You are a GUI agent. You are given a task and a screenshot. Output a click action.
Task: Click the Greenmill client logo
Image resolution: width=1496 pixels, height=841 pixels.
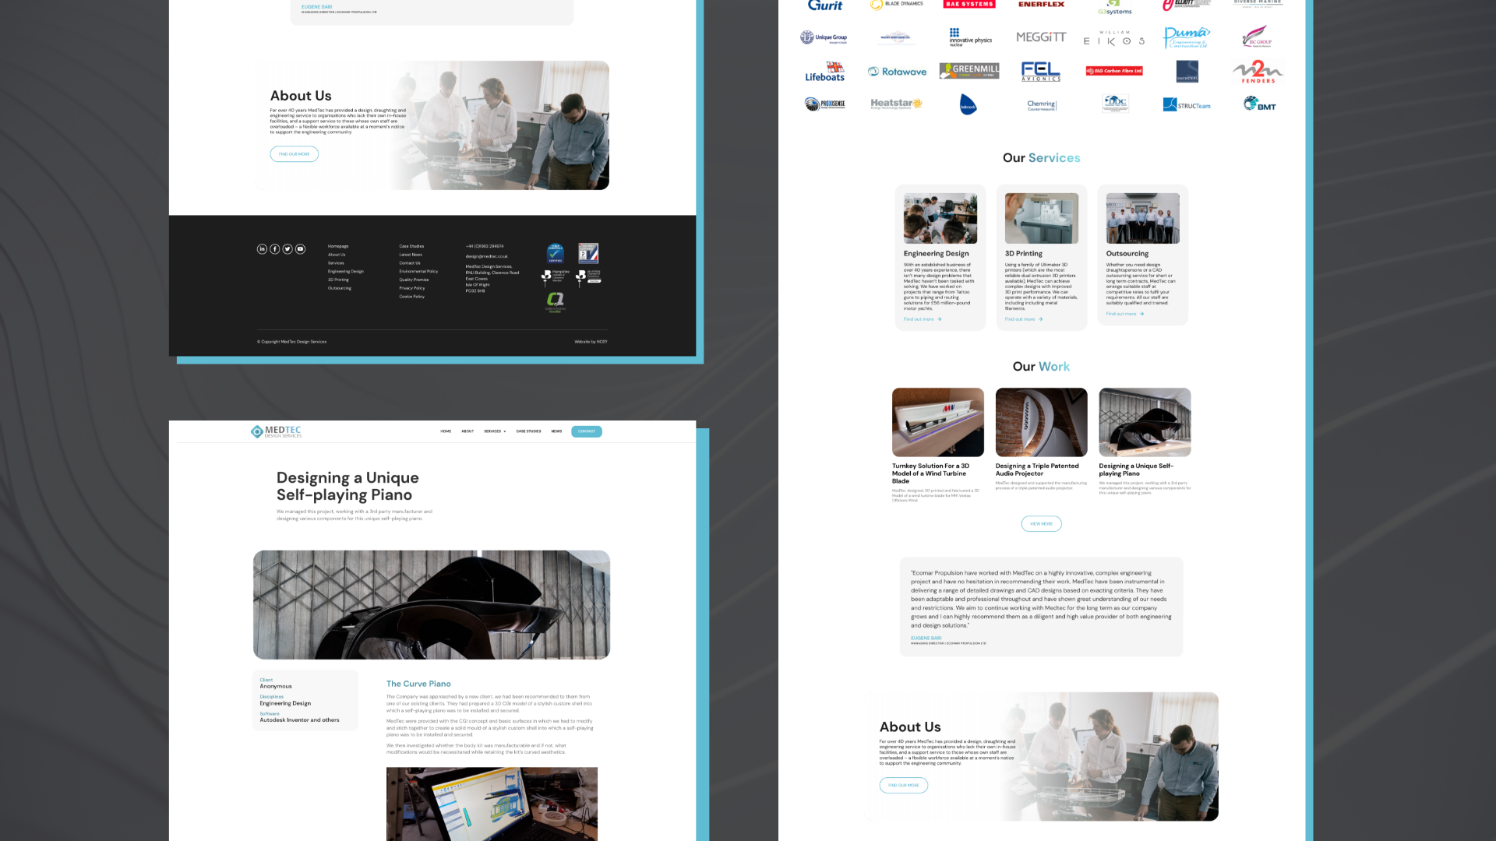click(x=969, y=71)
